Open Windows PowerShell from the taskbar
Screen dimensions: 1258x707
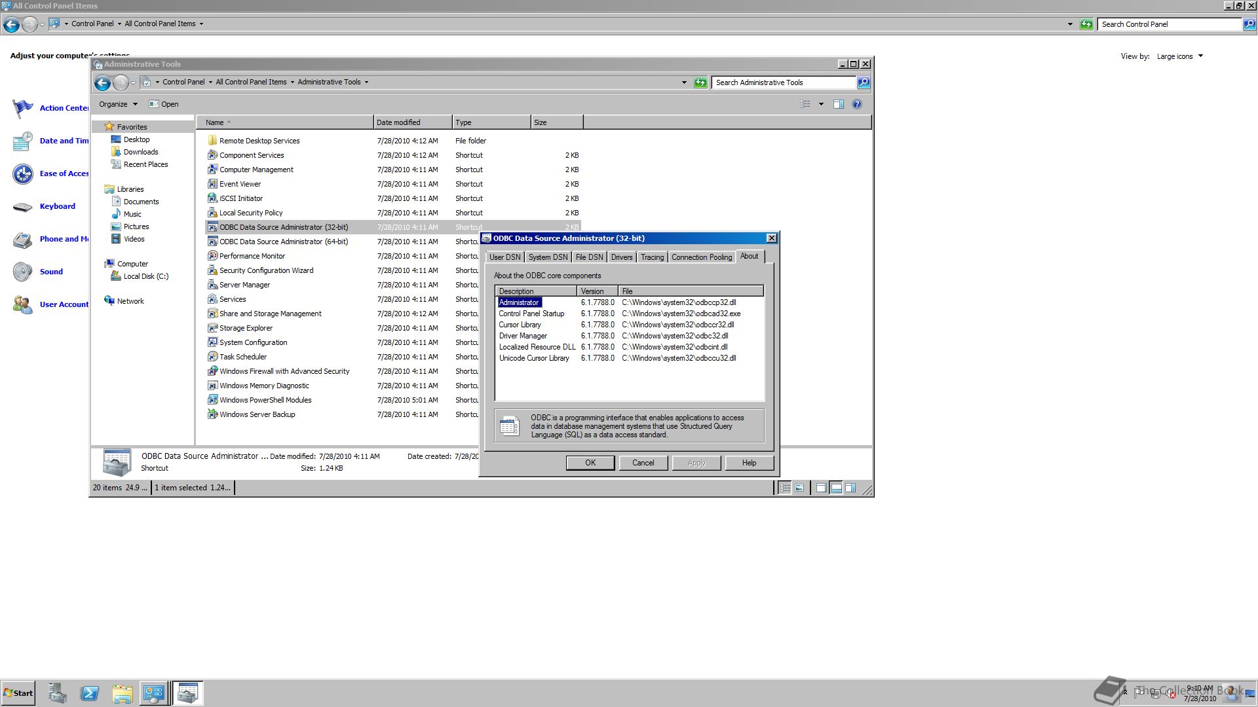point(90,693)
